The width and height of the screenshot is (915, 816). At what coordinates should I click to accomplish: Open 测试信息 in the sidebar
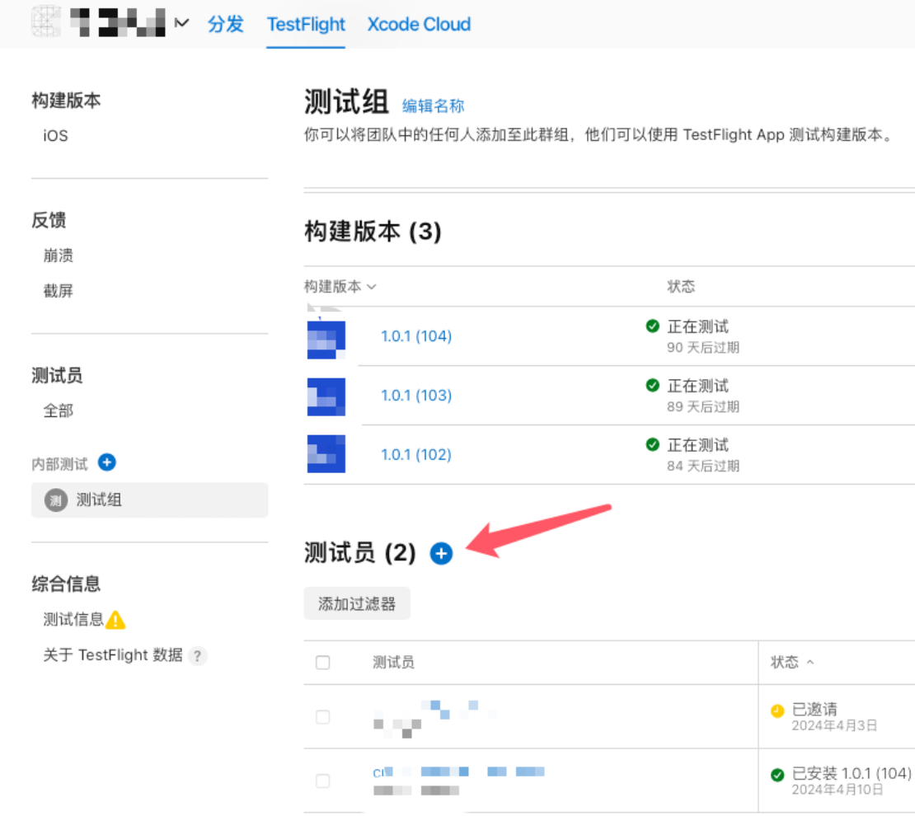73,620
